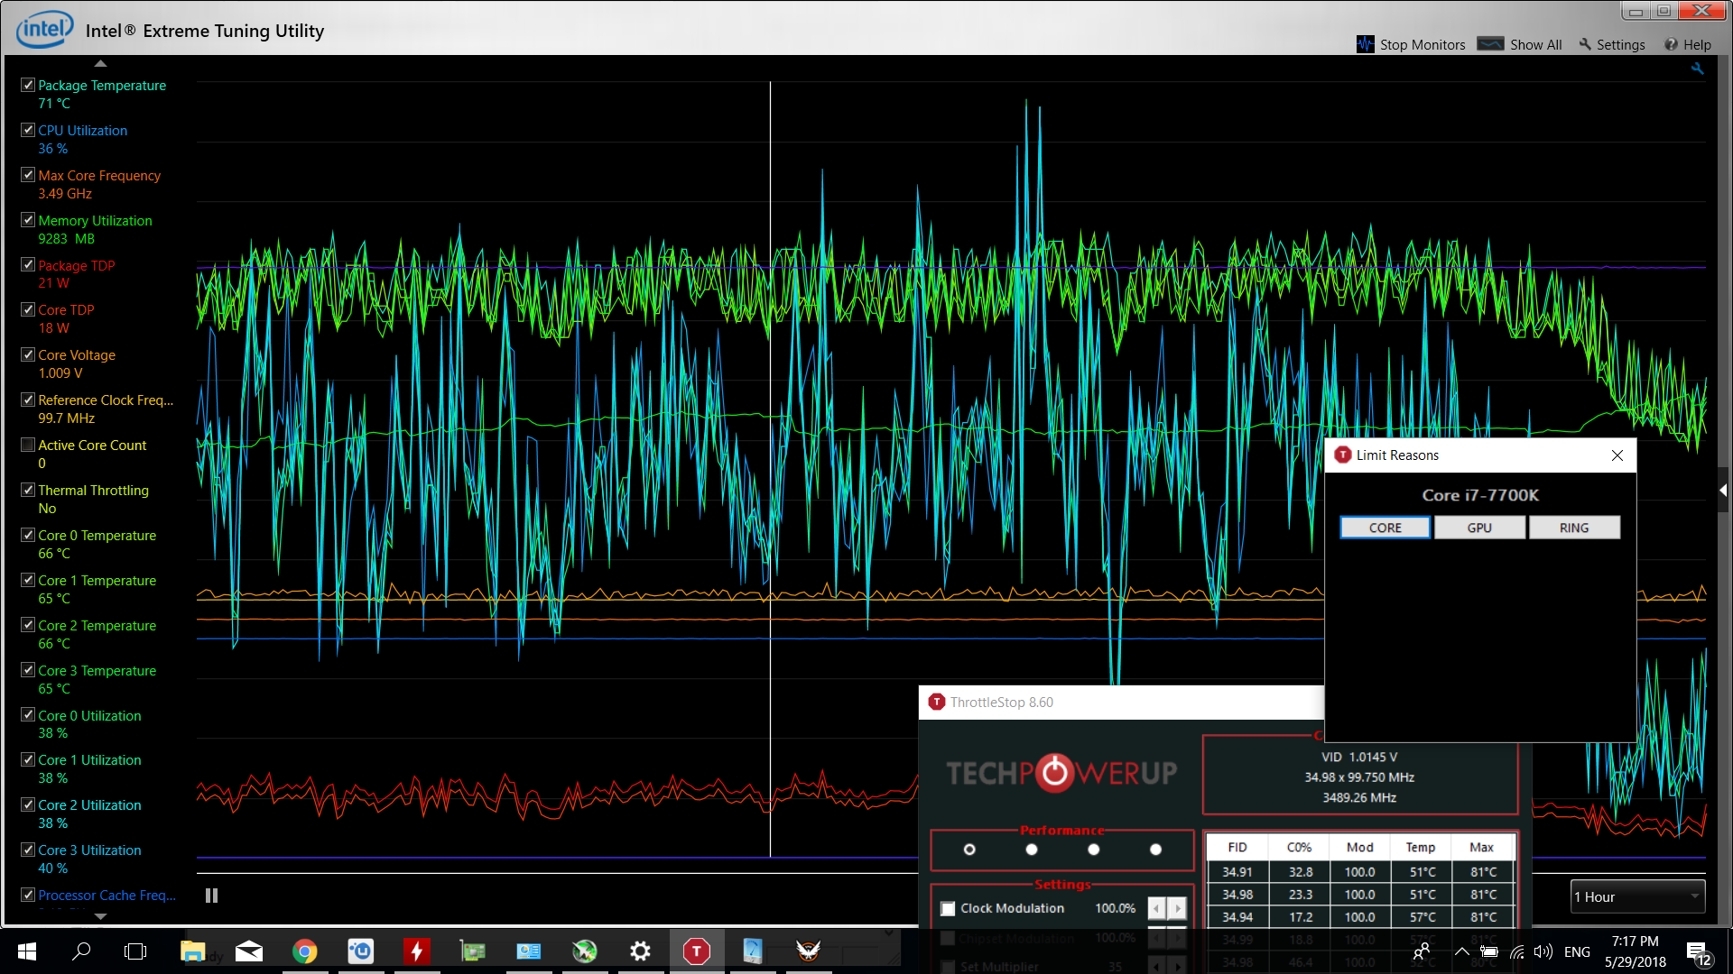Open Settings via the wrench icon
The image size is (1733, 974).
tap(1585, 44)
